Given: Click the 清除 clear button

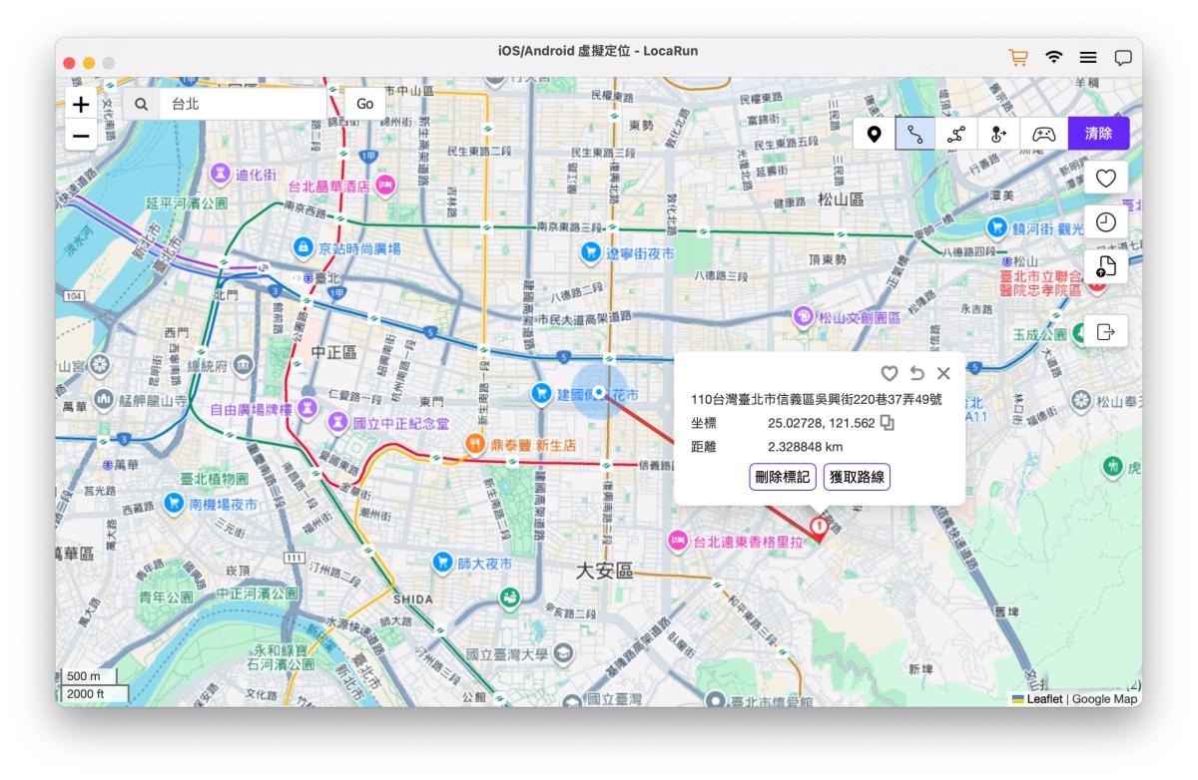Looking at the screenshot, I should click(1098, 133).
